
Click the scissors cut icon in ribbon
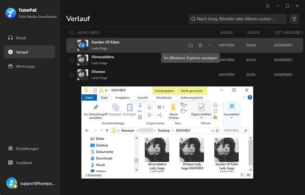coord(140,105)
